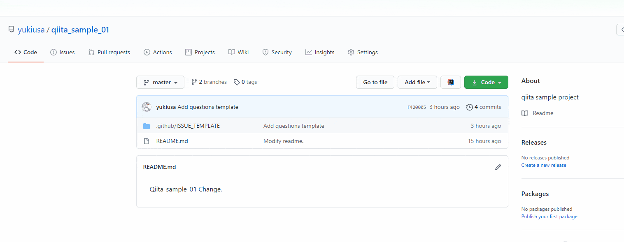This screenshot has width=624, height=242.
Task: Click the tag icon next to 0 tags
Action: click(x=237, y=82)
